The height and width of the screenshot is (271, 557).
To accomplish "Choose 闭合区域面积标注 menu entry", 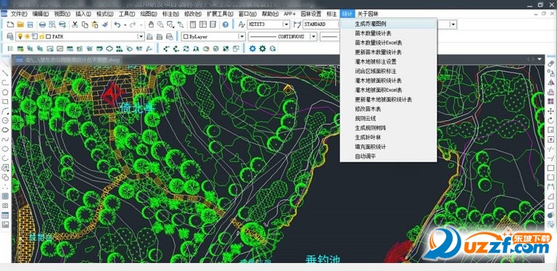I will (388, 71).
